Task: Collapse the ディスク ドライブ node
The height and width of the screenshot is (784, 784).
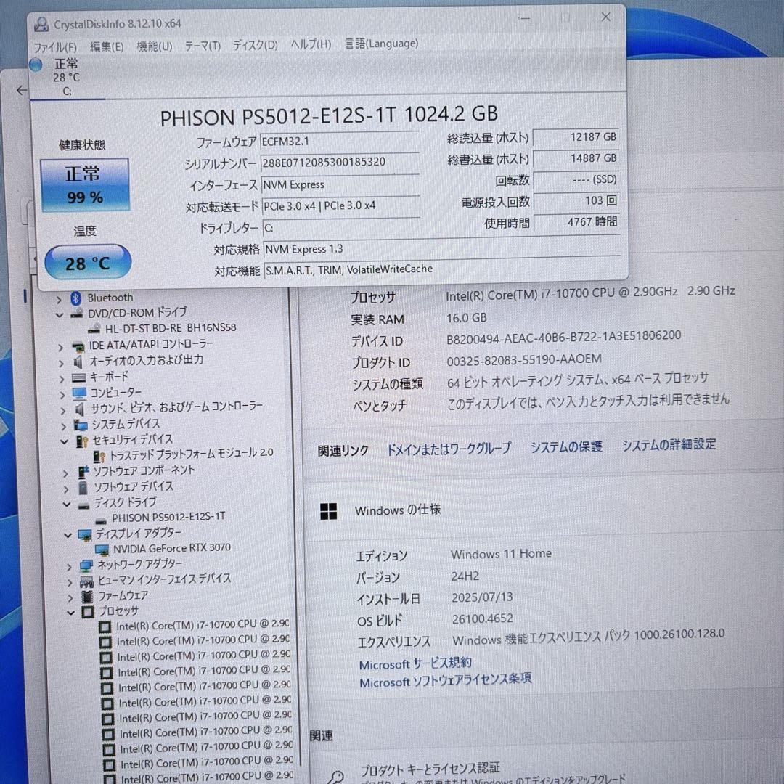Action: pos(67,504)
